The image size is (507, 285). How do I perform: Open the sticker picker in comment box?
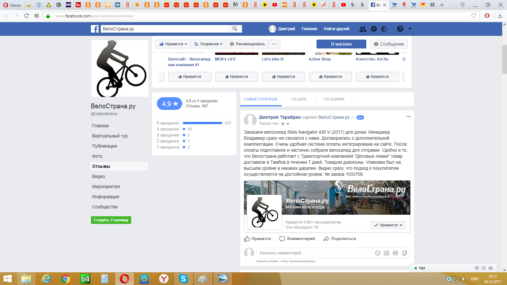404,253
